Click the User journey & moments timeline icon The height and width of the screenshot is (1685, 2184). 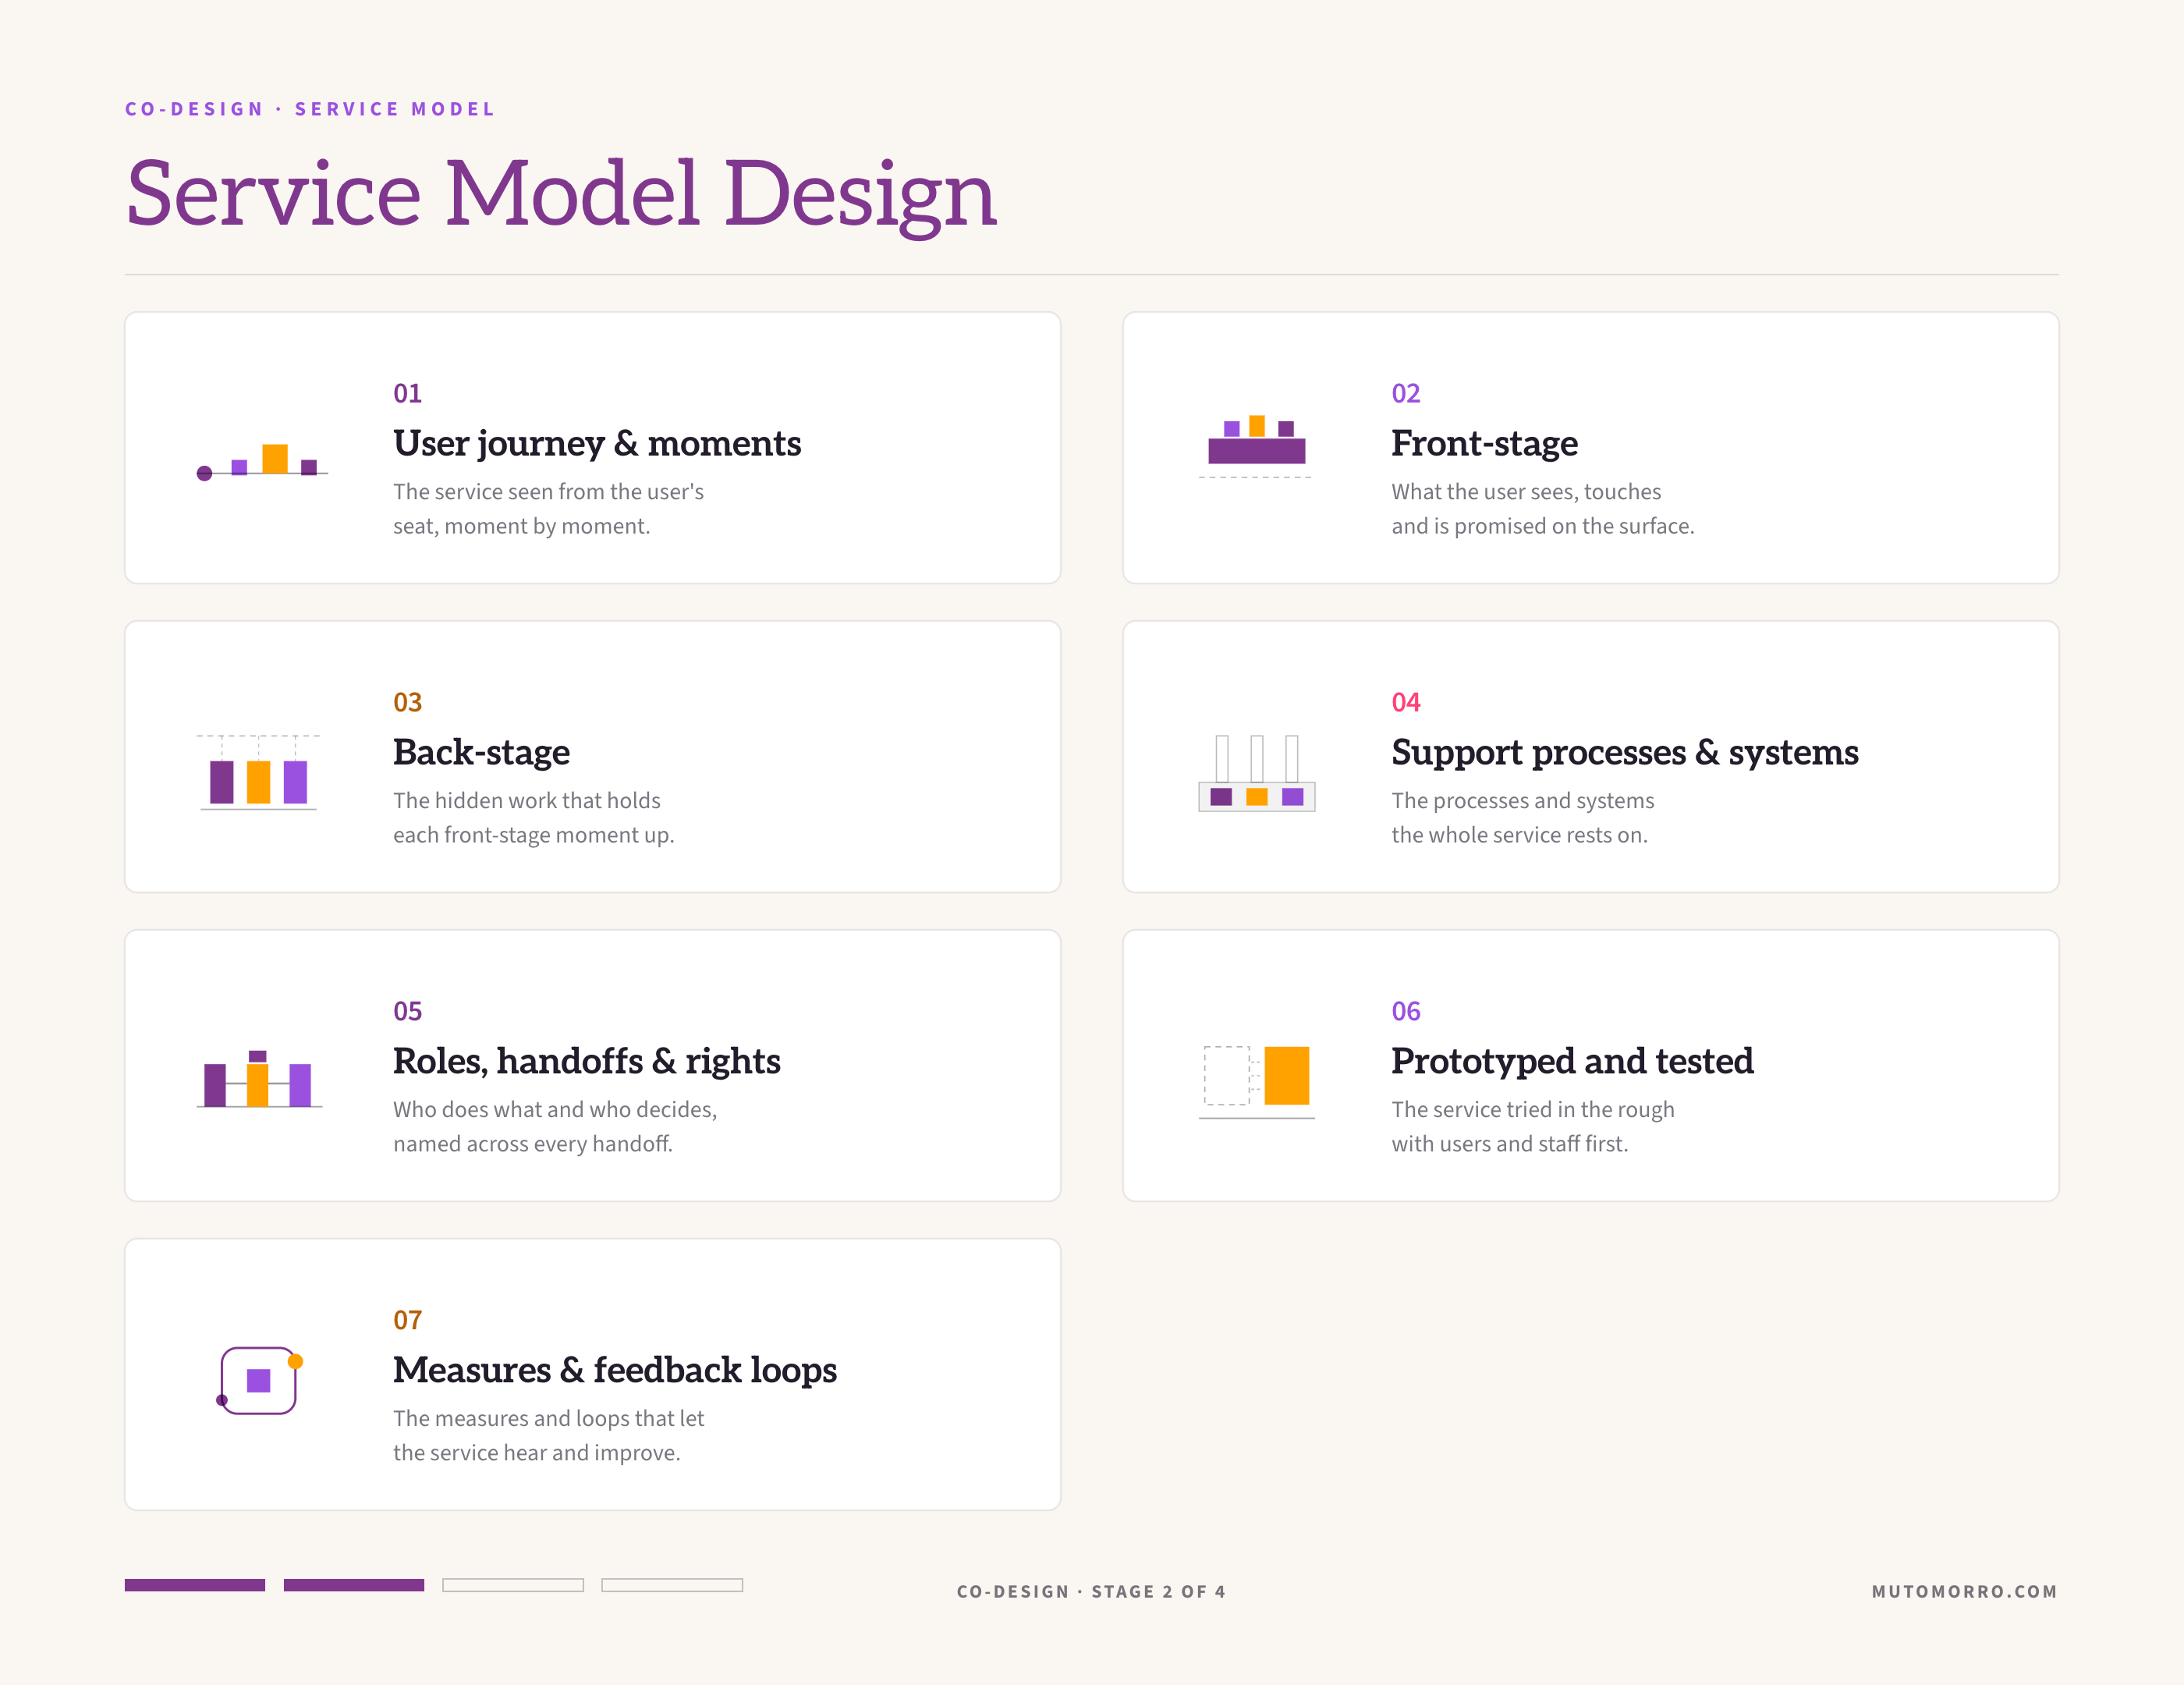pos(262,461)
